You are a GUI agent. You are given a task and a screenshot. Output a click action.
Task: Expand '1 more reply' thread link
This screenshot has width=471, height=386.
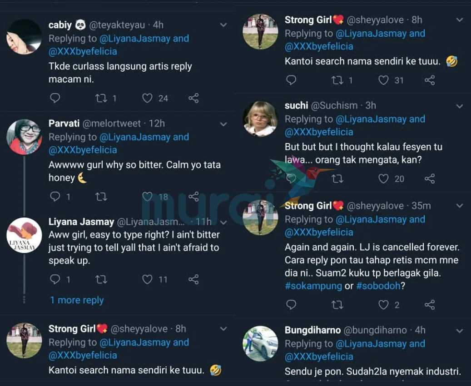point(77,300)
